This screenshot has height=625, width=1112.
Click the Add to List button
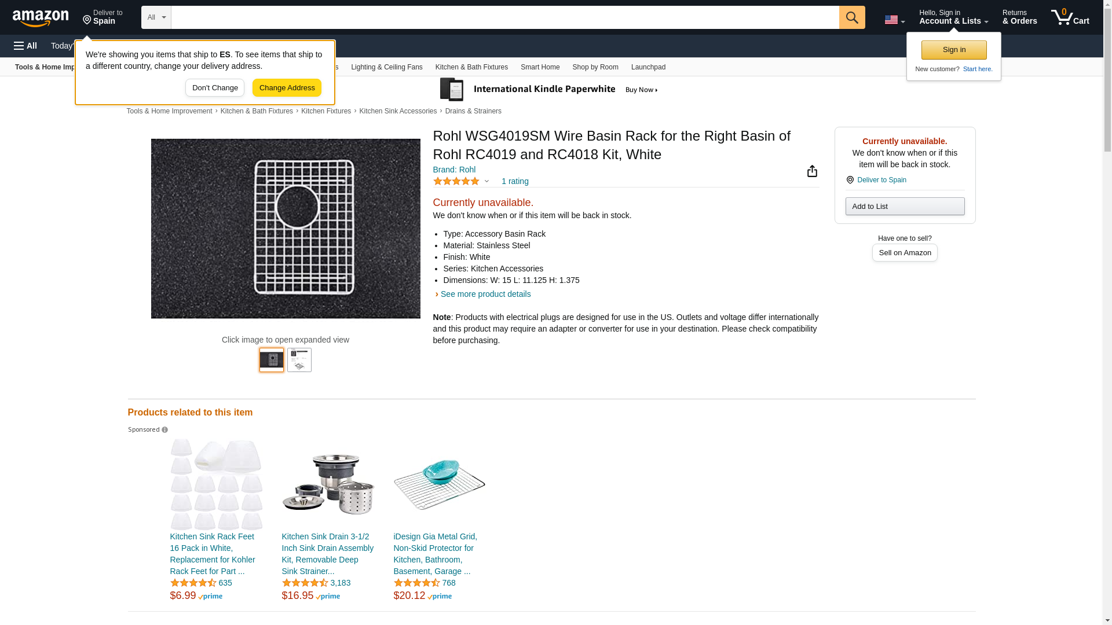[x=905, y=207]
